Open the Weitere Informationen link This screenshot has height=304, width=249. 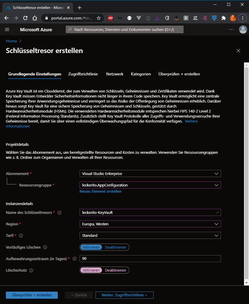191,121
